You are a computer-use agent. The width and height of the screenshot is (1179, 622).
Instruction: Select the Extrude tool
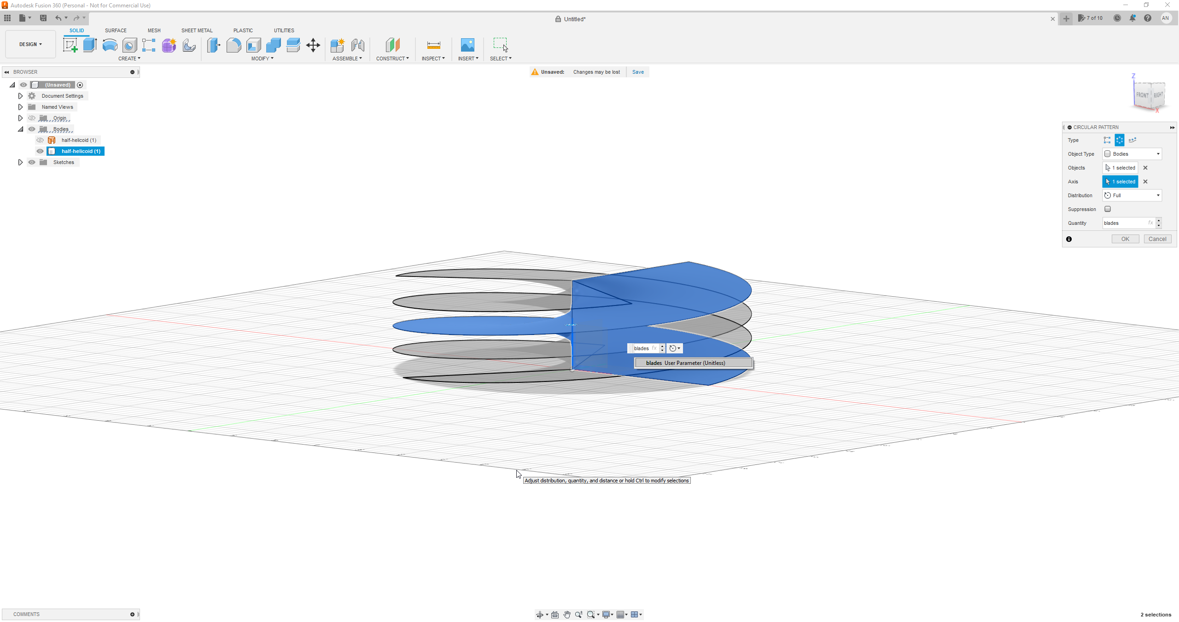[x=90, y=45]
